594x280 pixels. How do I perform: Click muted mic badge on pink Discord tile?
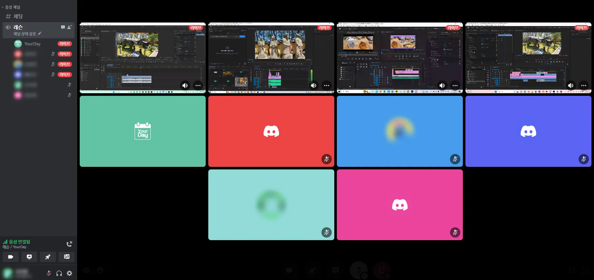pyautogui.click(x=455, y=232)
